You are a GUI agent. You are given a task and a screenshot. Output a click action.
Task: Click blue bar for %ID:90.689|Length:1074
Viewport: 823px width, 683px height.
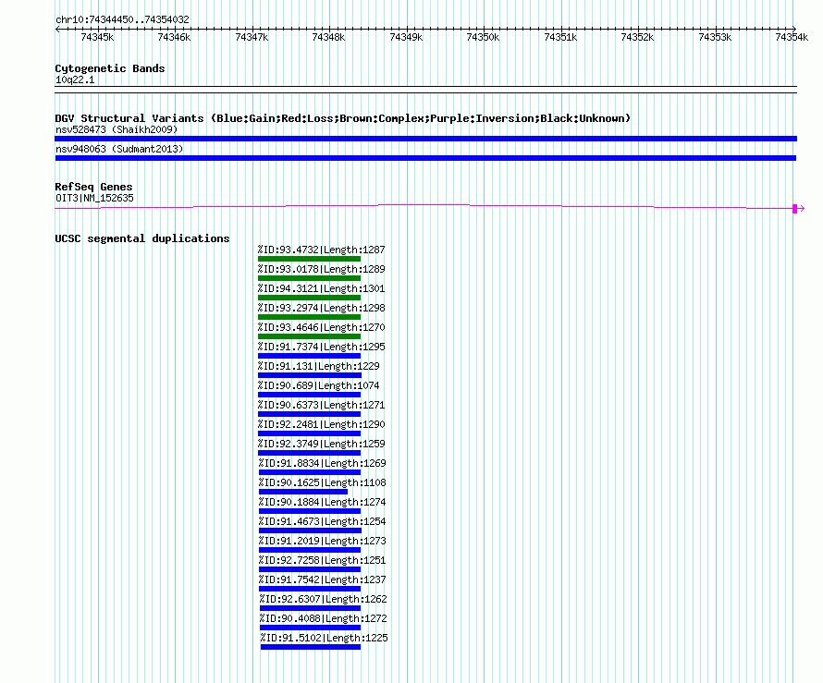click(x=309, y=395)
